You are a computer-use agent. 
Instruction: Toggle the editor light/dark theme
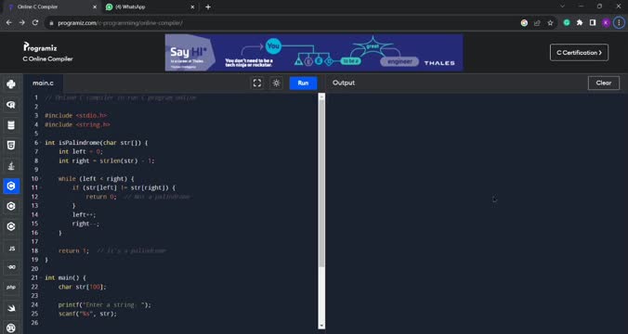tap(276, 83)
